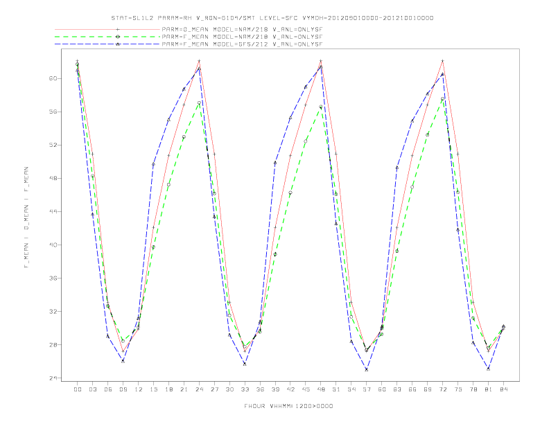Click the x-axis forecast hour 03
This screenshot has height=424, width=549.
click(x=92, y=389)
